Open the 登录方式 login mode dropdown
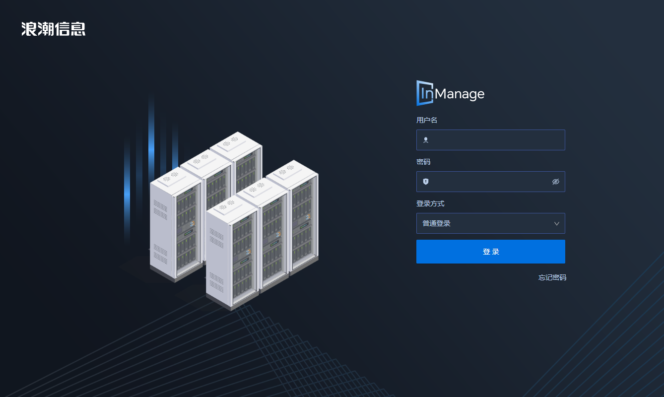This screenshot has height=397, width=664. pyautogui.click(x=490, y=223)
